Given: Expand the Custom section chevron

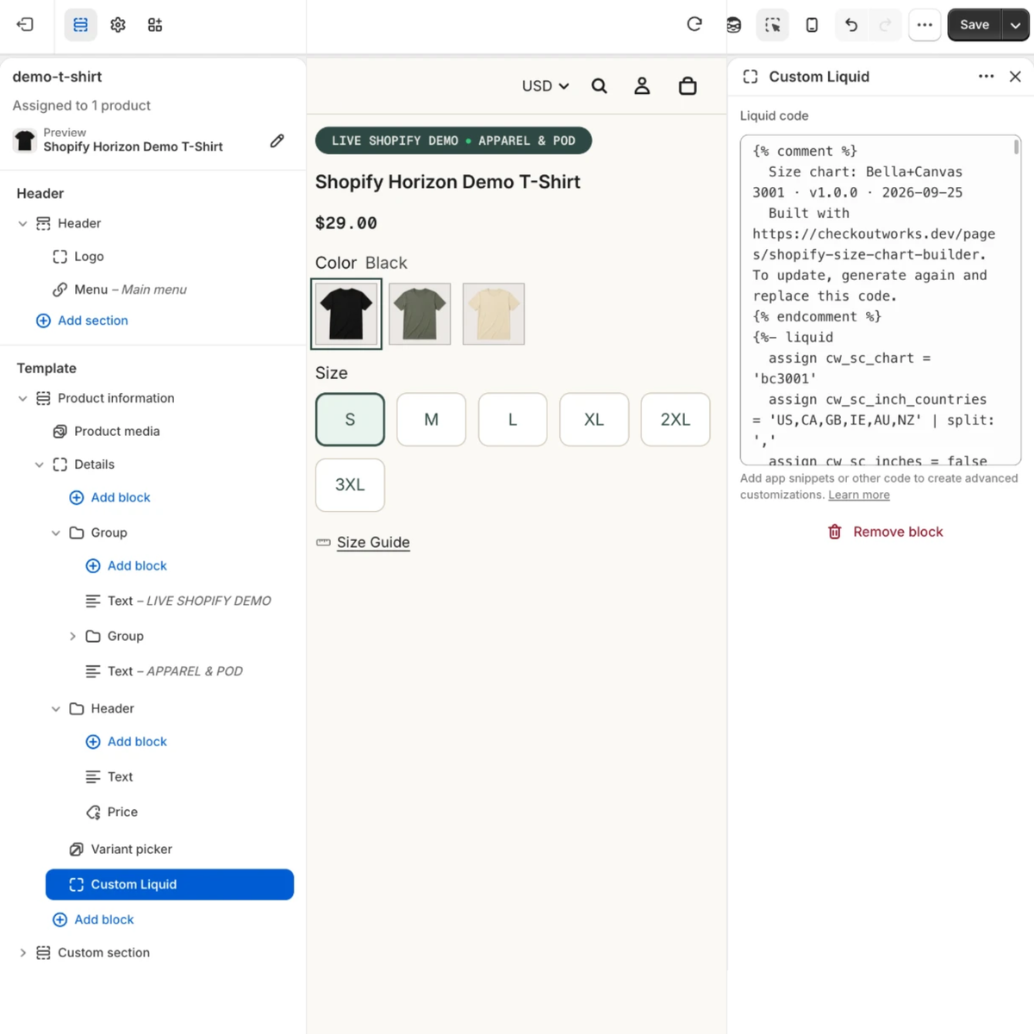Looking at the screenshot, I should 22,953.
